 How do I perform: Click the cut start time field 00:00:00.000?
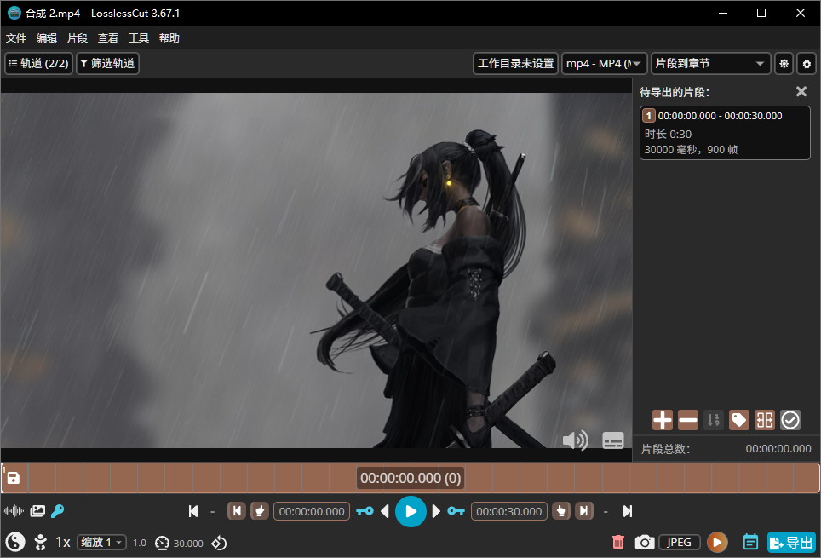coord(312,511)
